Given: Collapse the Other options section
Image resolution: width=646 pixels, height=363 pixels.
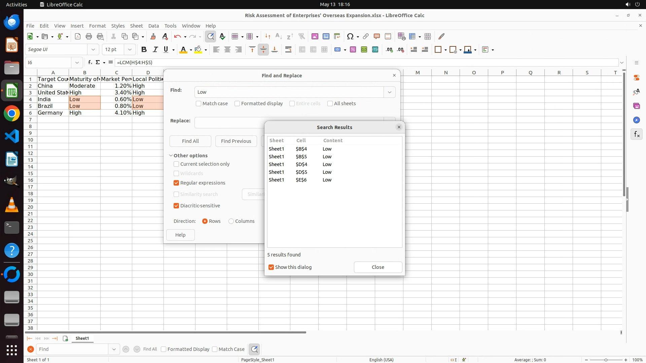Looking at the screenshot, I should pos(171,156).
